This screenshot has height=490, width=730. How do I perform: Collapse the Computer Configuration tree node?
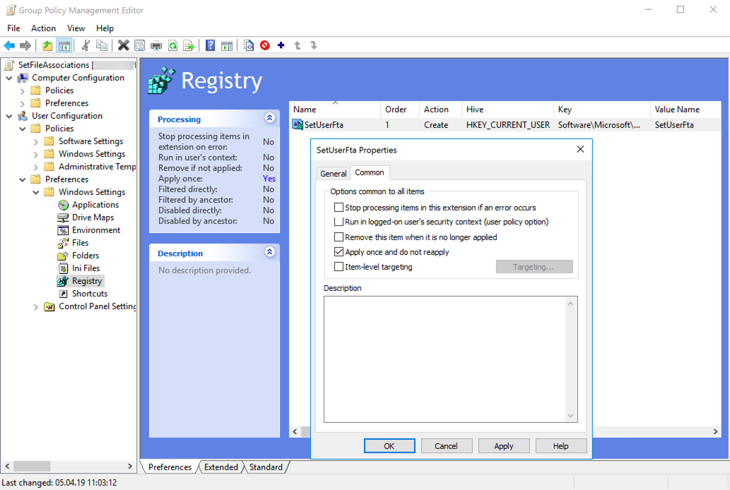9,78
